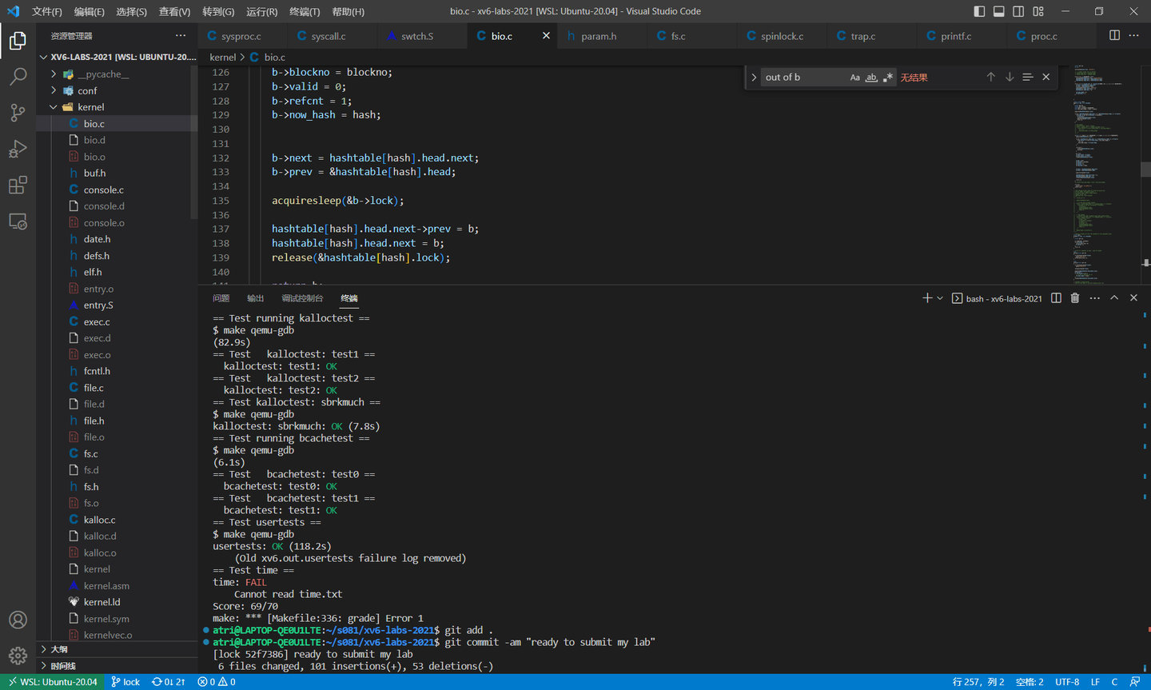Open Remote Explorer in activity bar
The height and width of the screenshot is (690, 1151).
(18, 221)
